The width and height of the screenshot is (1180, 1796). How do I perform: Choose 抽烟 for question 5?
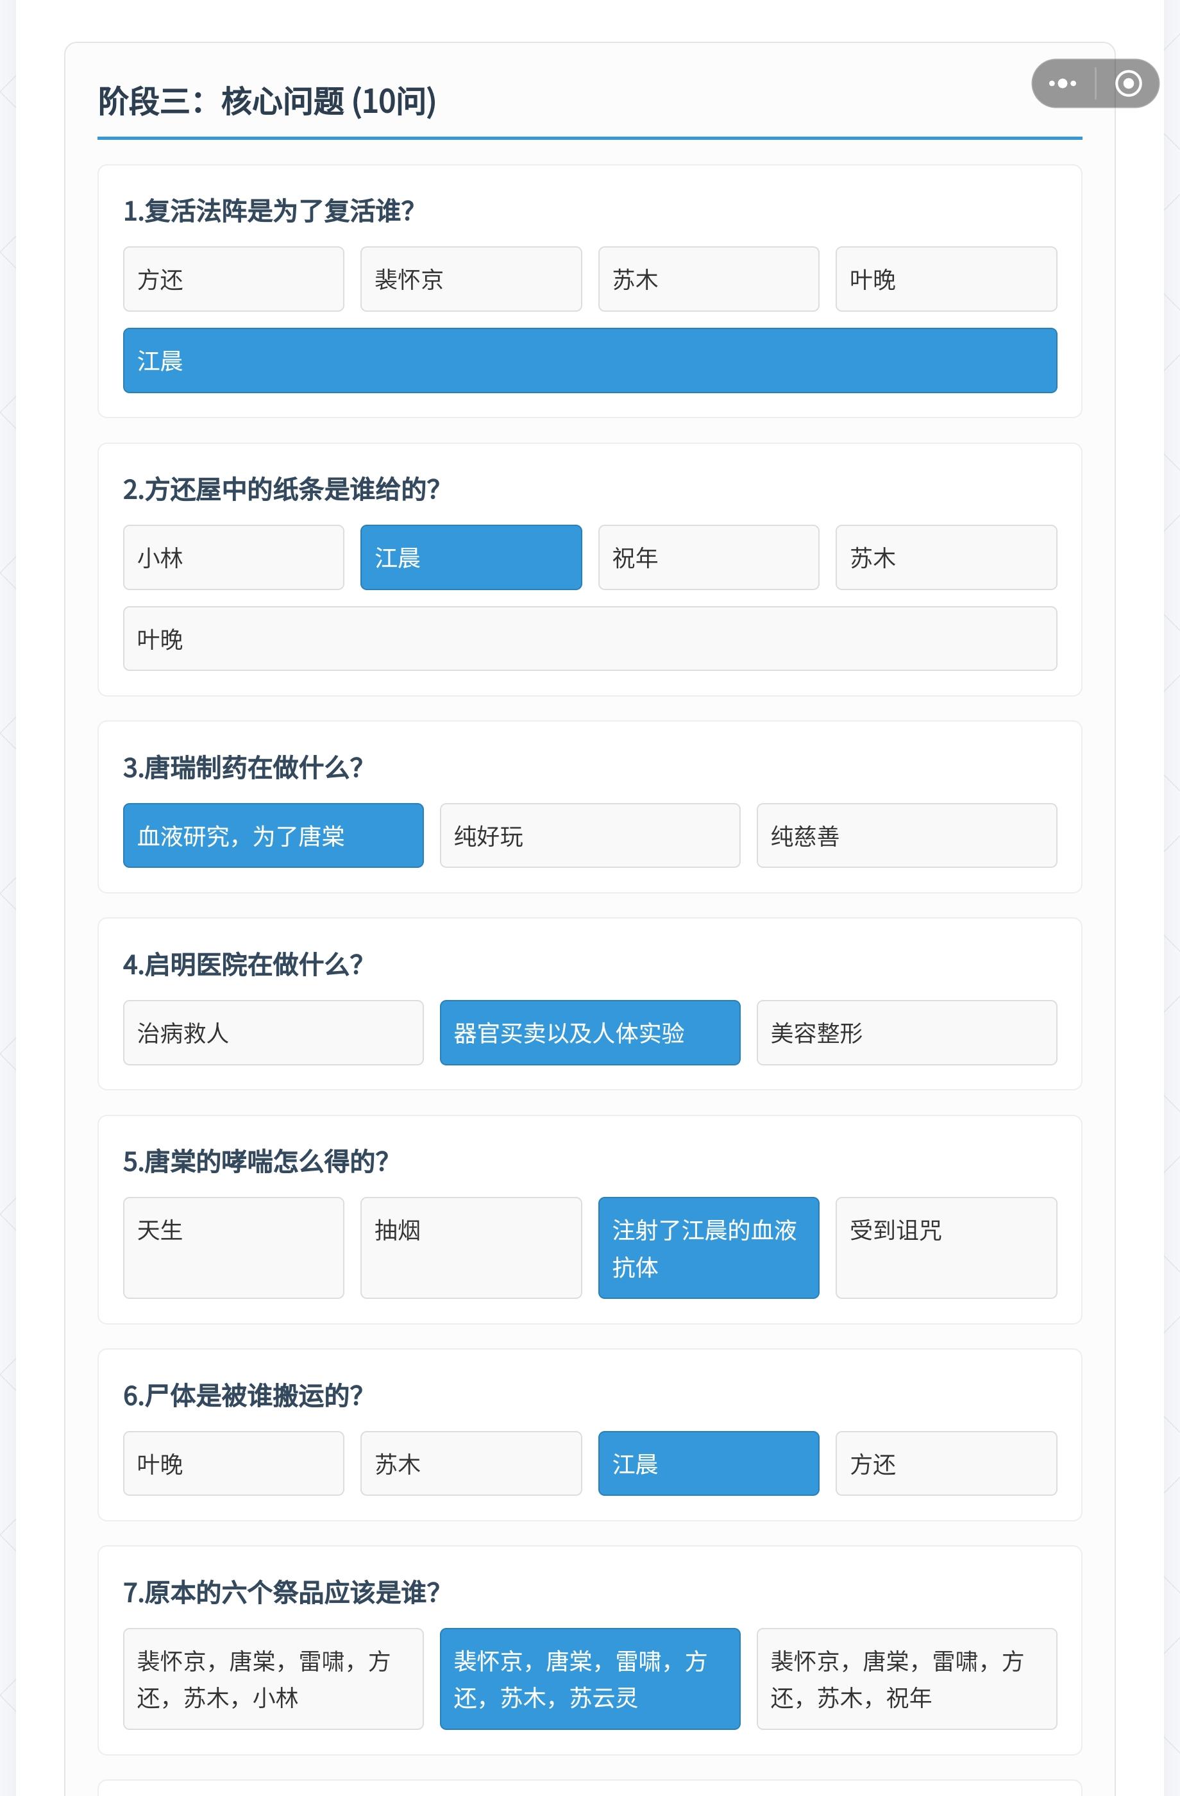coord(470,1248)
